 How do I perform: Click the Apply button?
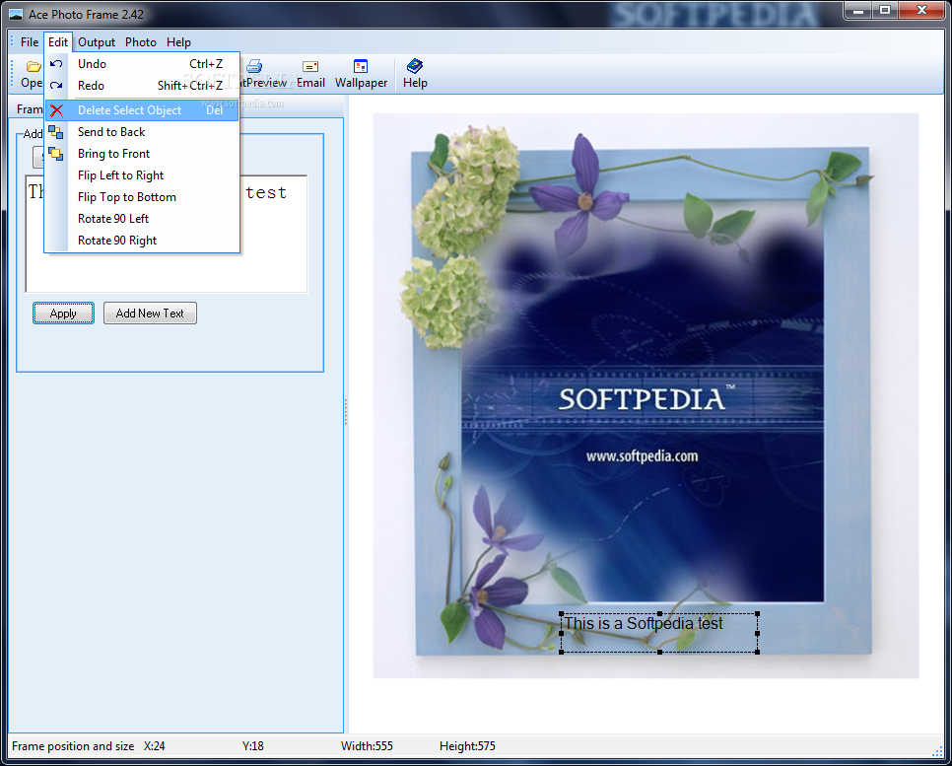coord(63,313)
